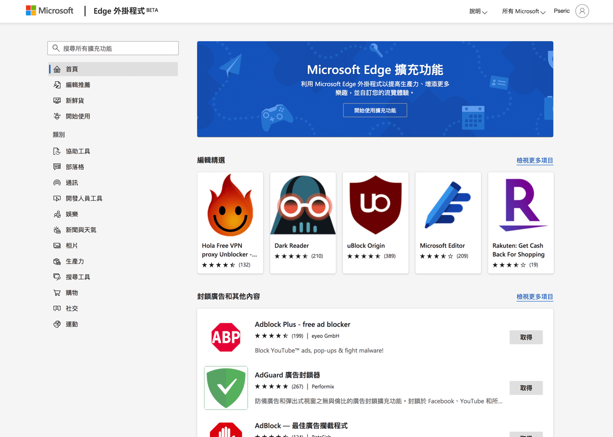Image resolution: width=613 pixels, height=437 pixels.
Task: Select the 社交 category icon
Action: [56, 308]
